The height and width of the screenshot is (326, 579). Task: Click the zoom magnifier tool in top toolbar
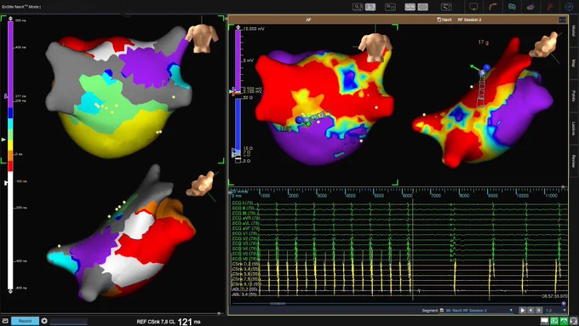pos(358,7)
